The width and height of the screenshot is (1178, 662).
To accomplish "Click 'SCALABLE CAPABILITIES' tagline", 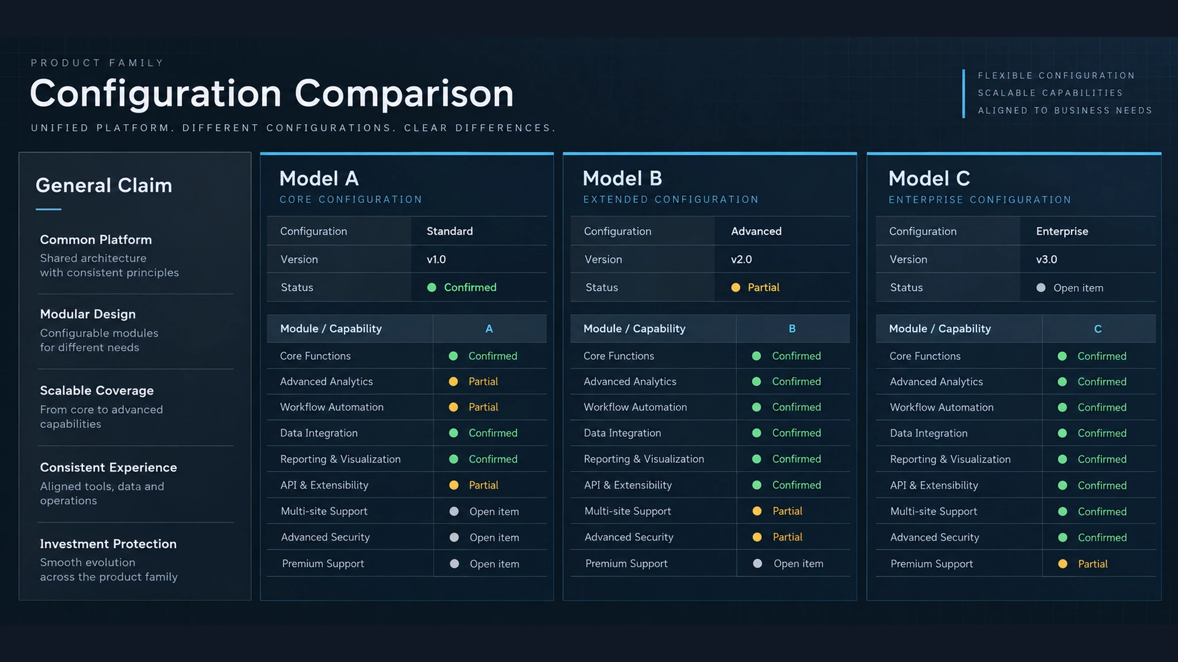I will (1050, 93).
